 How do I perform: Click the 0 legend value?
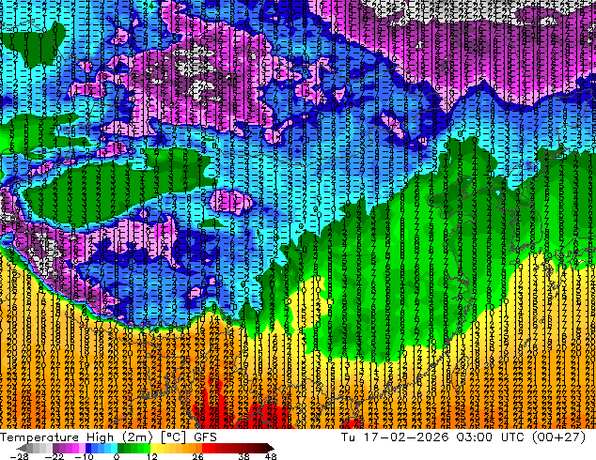(117, 456)
